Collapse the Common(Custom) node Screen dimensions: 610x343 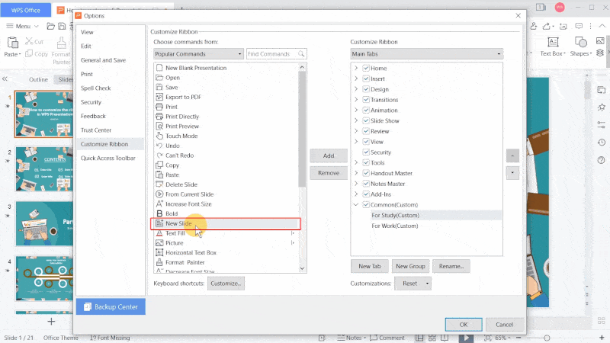tap(356, 204)
